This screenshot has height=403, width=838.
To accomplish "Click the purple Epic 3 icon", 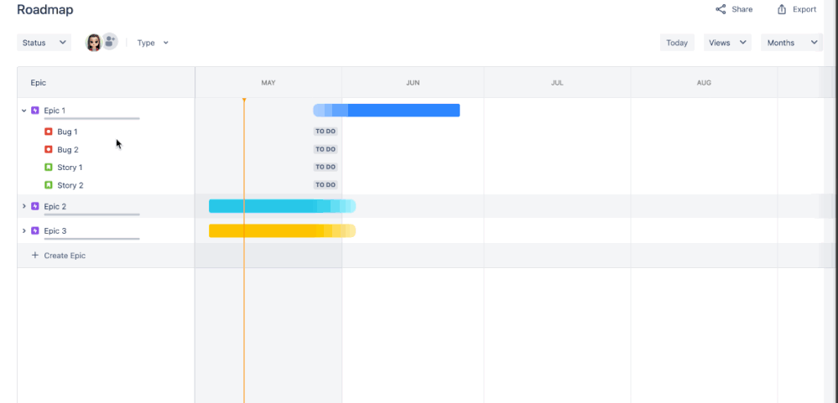I will (34, 230).
